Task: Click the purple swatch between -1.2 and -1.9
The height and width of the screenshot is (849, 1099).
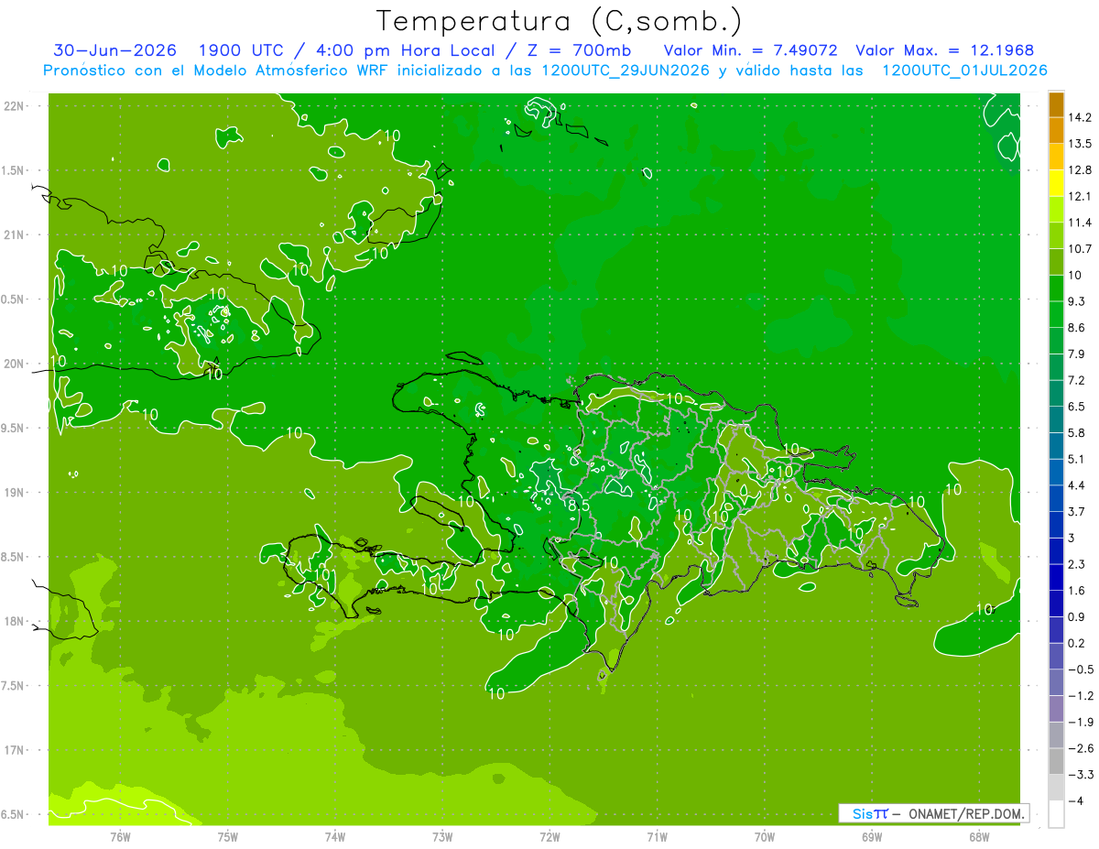Action: [x=1056, y=709]
